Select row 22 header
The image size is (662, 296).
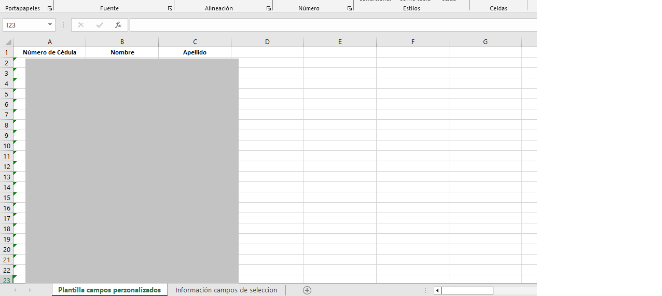click(x=7, y=270)
